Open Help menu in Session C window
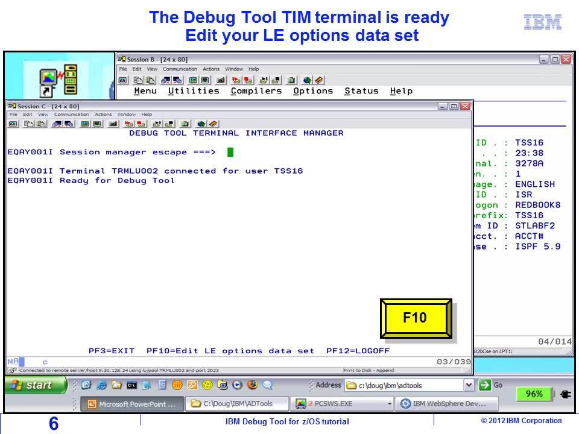579x434 pixels. (147, 115)
